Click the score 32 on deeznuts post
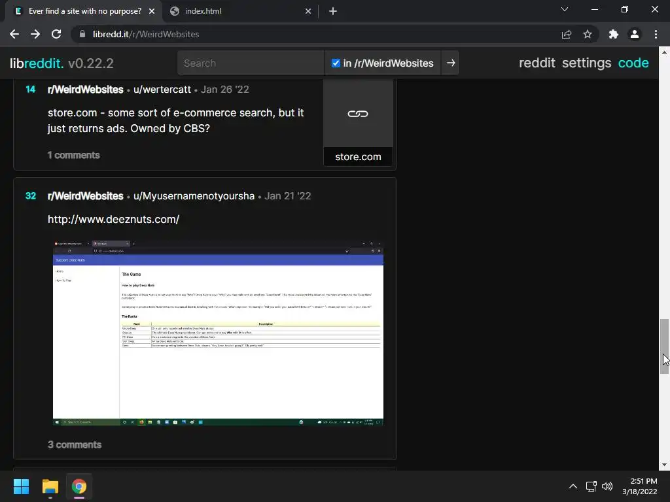 [x=31, y=196]
